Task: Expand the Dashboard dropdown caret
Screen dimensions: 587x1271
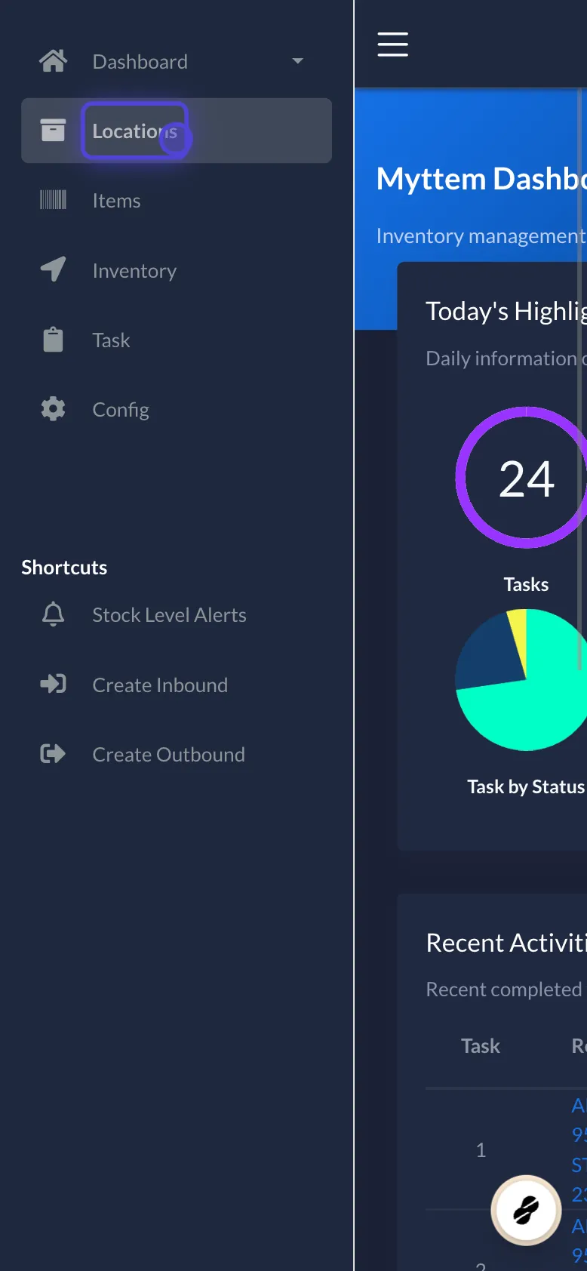Action: pos(298,61)
